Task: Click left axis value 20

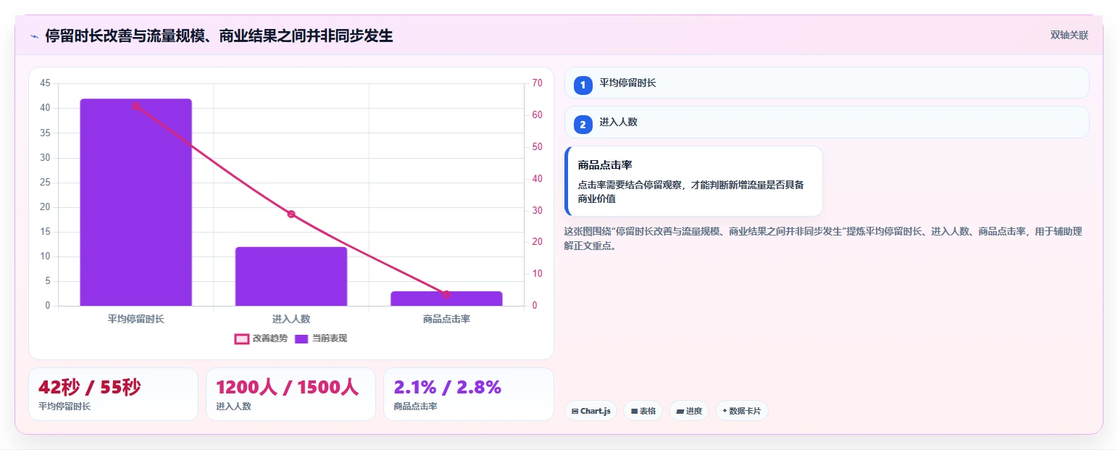Action: tap(46, 207)
